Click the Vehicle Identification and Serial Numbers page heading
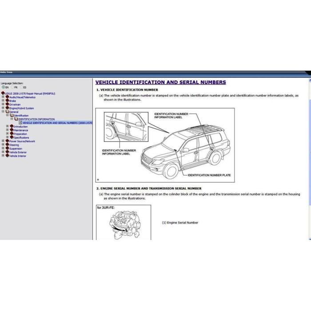Image resolution: width=311 pixels, height=311 pixels. (x=161, y=82)
